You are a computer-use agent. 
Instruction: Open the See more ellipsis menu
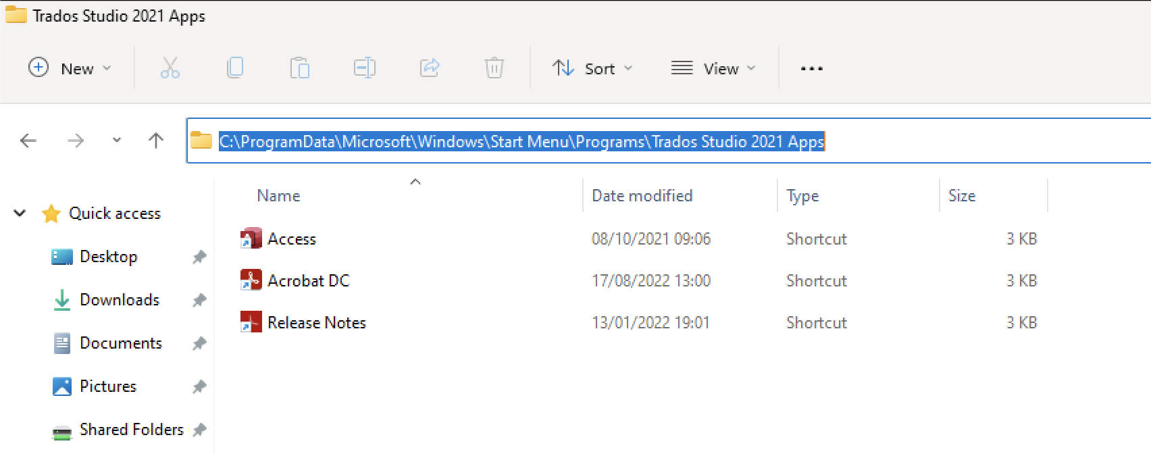tap(811, 68)
